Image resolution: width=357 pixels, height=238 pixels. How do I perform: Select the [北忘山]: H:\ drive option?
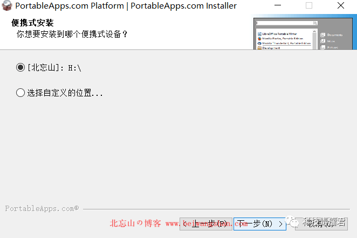[x=21, y=67]
